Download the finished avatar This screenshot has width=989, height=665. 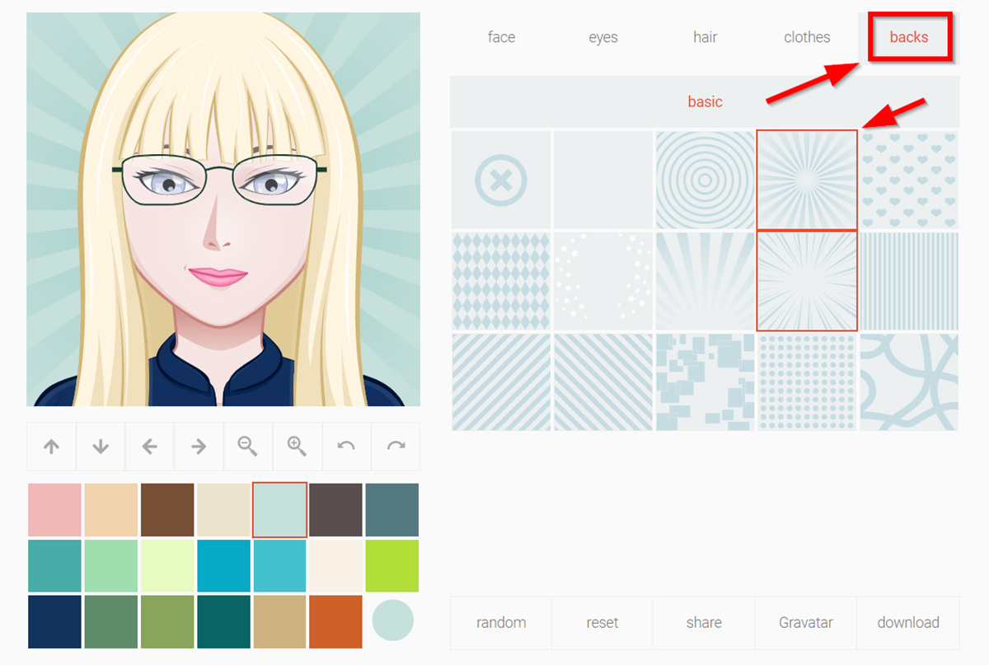(908, 622)
